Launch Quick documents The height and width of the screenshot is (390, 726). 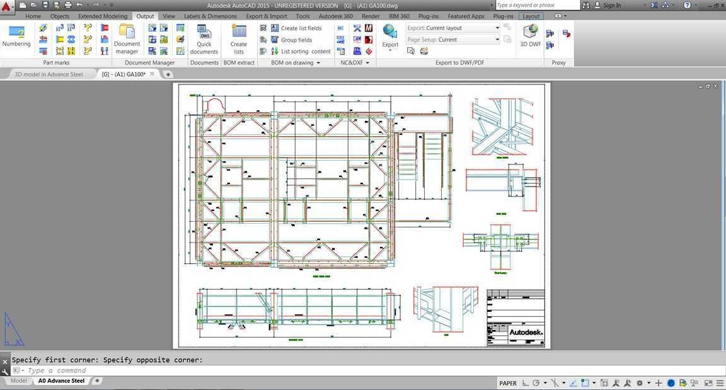(204, 39)
